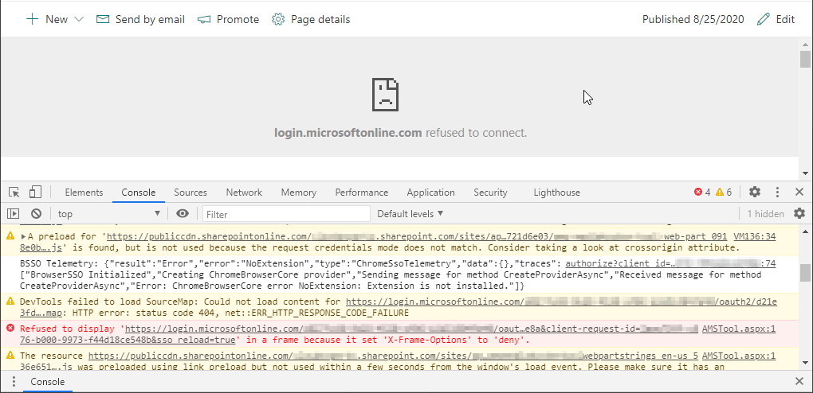Click the Send by email label

pos(150,20)
